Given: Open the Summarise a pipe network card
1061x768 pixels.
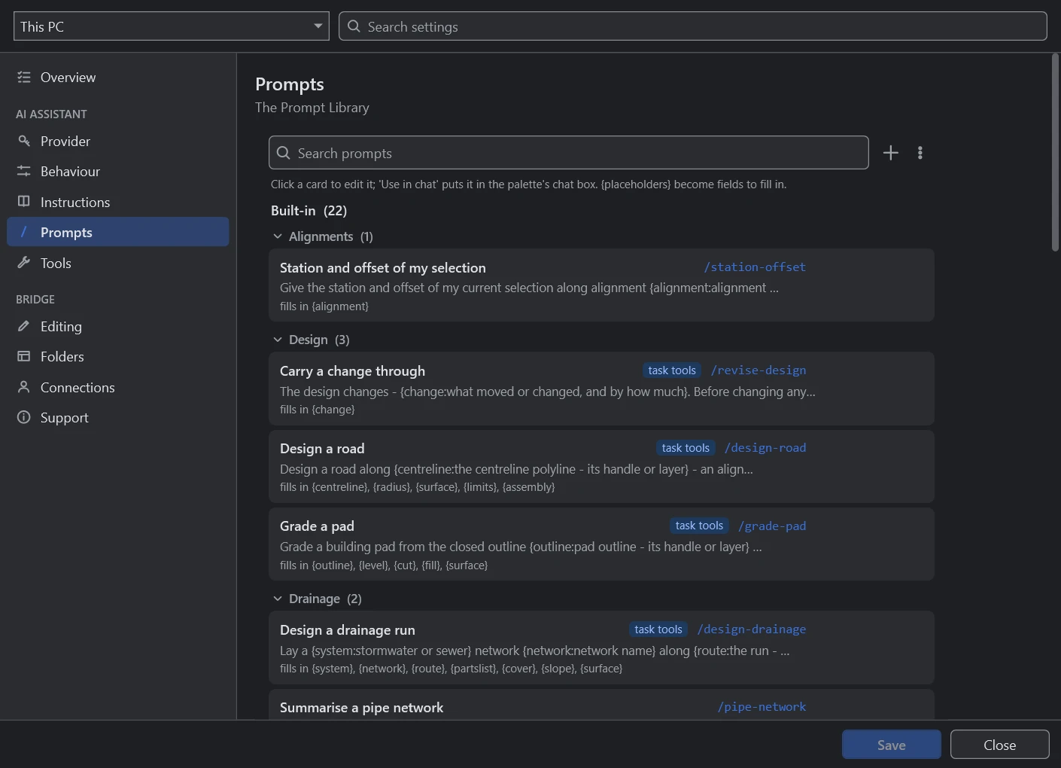Looking at the screenshot, I should pyautogui.click(x=601, y=705).
